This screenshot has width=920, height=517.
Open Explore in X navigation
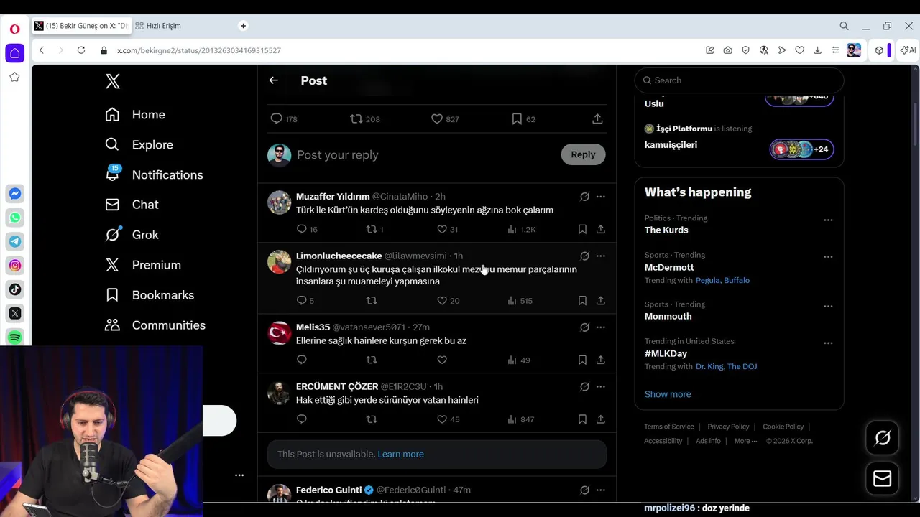(139, 145)
